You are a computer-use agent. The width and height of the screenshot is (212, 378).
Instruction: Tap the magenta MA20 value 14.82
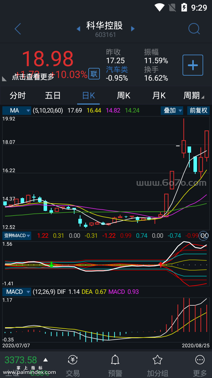tap(113, 110)
